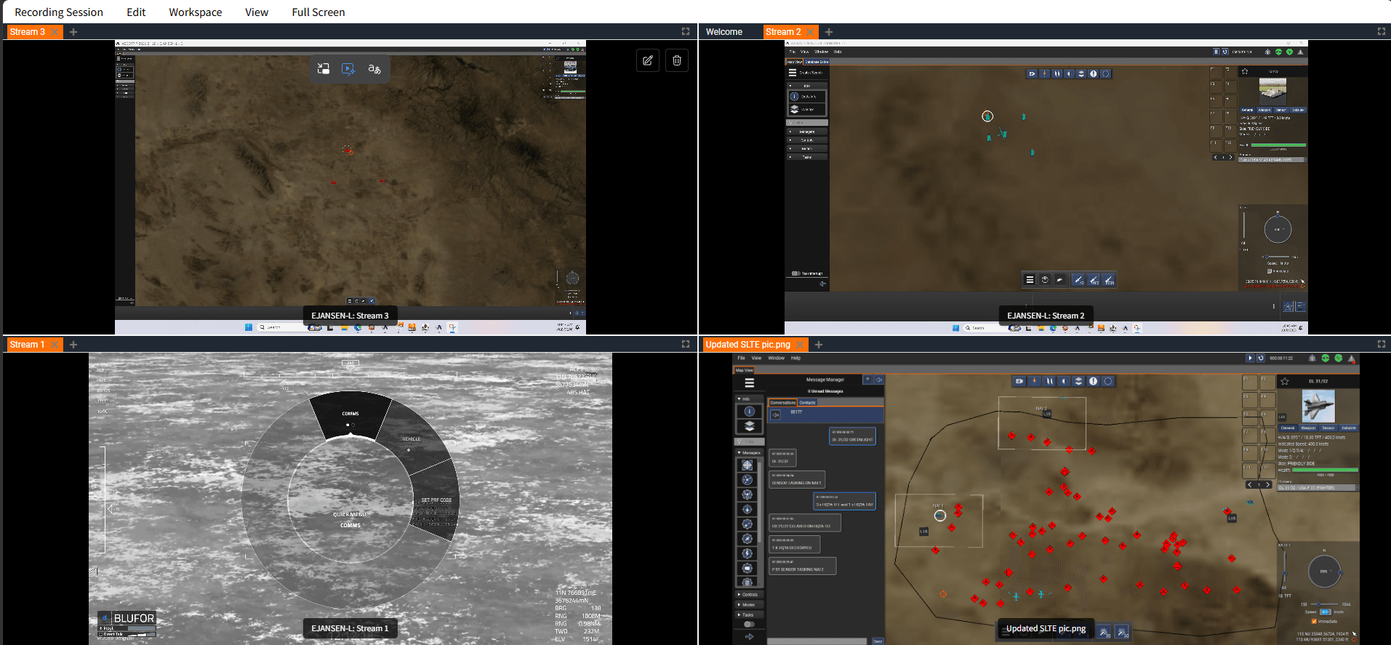Click the translate icon over Stream 3
This screenshot has height=645, width=1391.
(x=374, y=69)
